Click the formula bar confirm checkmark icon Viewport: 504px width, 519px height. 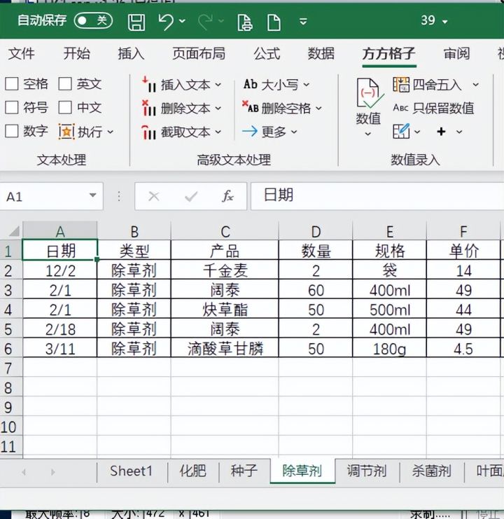[191, 197]
